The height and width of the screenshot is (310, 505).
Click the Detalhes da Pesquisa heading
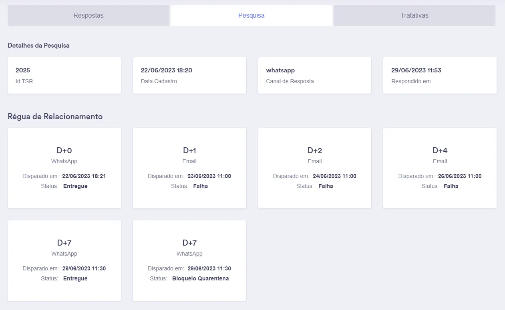[x=38, y=46]
